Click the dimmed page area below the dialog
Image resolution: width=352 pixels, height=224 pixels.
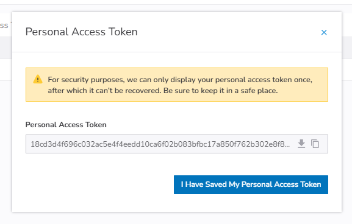[x=177, y=219]
